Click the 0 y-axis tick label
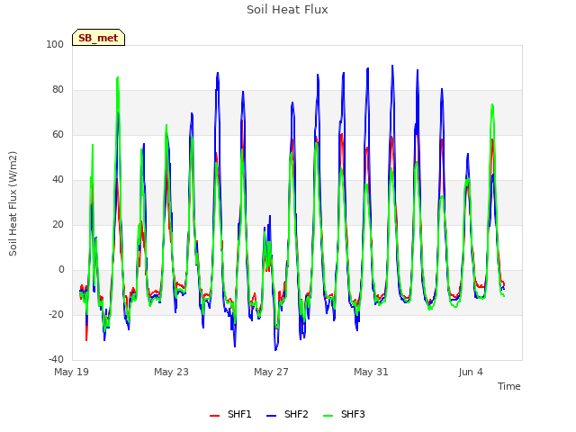The image size is (576, 432). tap(61, 270)
